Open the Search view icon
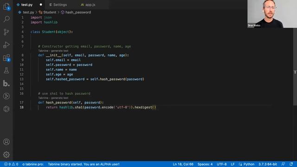The height and width of the screenshot is (167, 297). [6, 19]
